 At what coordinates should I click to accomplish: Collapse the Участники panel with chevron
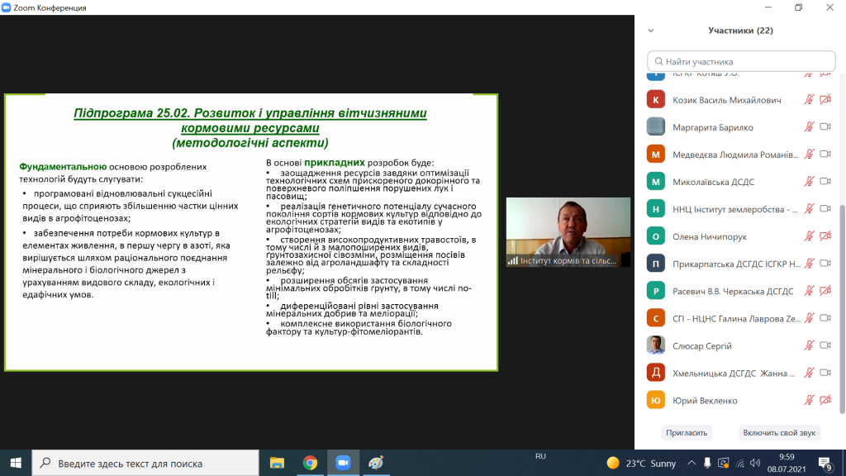pyautogui.click(x=651, y=31)
